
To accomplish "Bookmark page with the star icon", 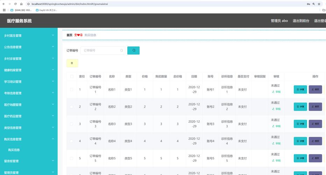I will coord(320,4).
